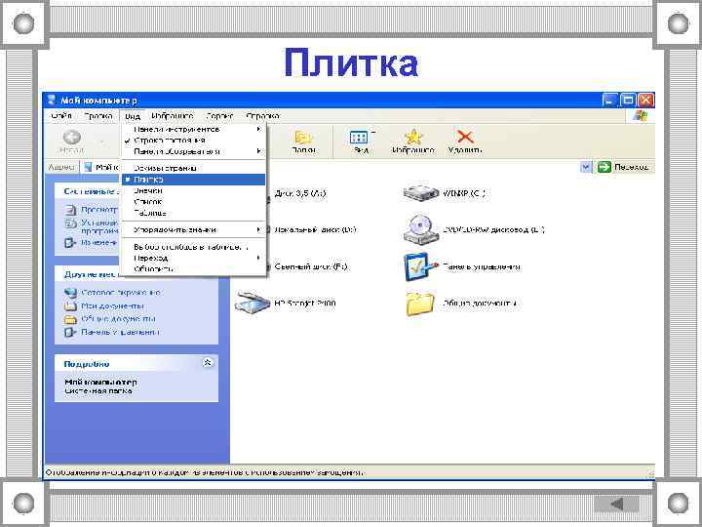This screenshot has height=527, width=702.
Task: Open the Tools (Сервис) menu
Action: pos(219,116)
